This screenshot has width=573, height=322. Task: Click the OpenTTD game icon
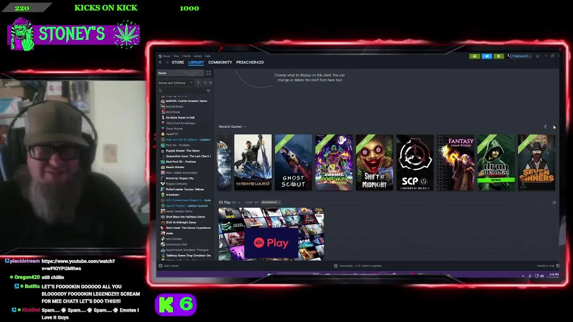163,134
